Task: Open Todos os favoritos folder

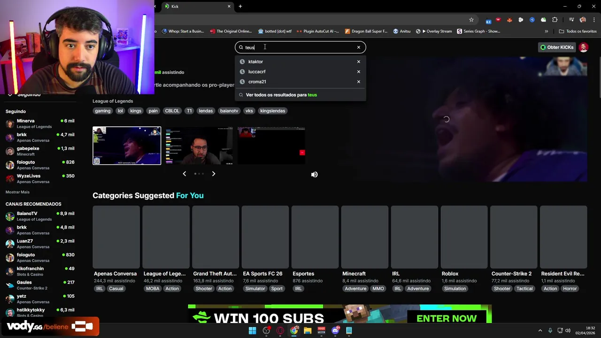Action: pyautogui.click(x=578, y=31)
